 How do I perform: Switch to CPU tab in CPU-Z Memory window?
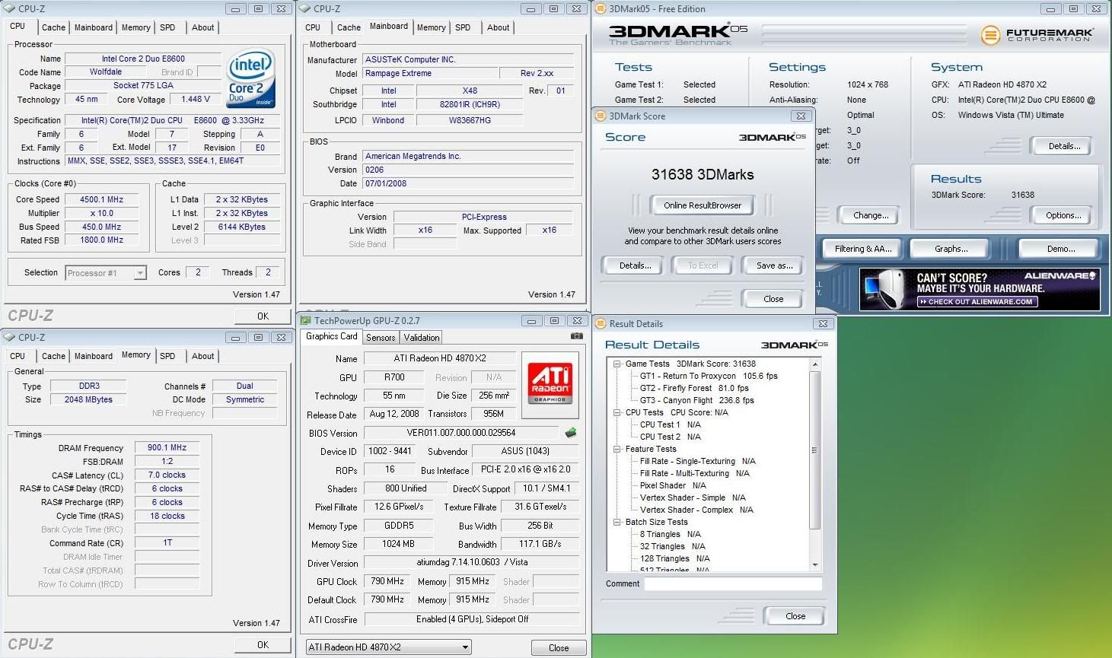(x=18, y=356)
